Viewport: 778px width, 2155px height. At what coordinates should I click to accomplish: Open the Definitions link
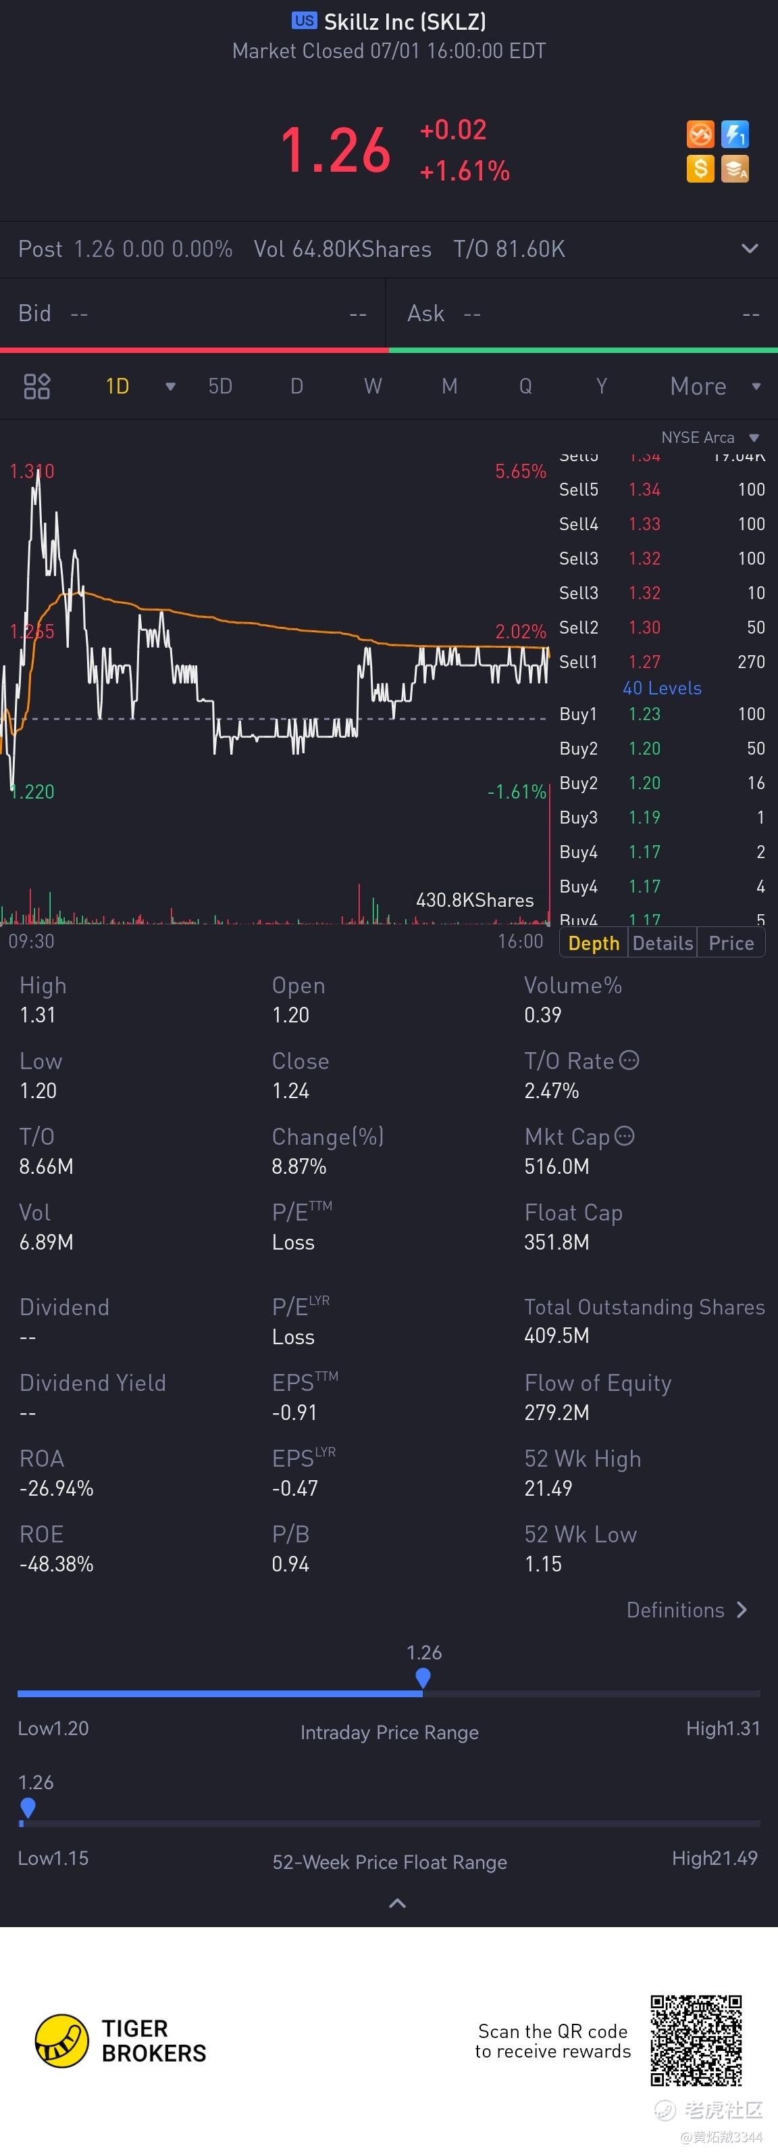[x=687, y=1611]
